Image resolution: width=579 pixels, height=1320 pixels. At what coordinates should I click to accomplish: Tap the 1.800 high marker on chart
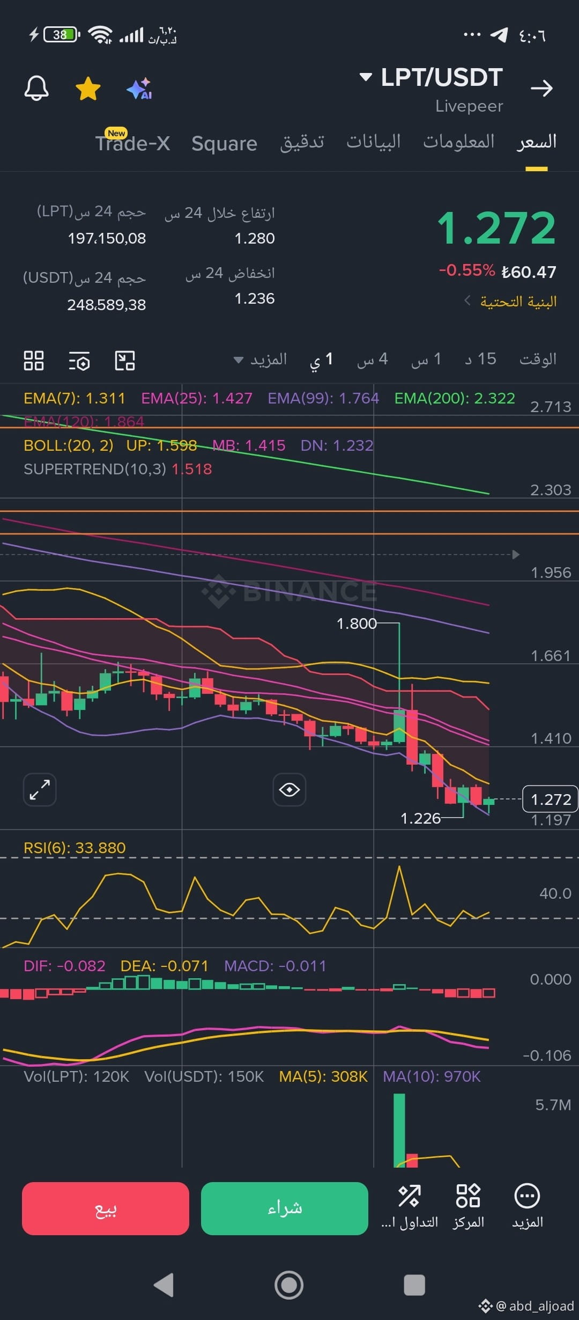357,624
